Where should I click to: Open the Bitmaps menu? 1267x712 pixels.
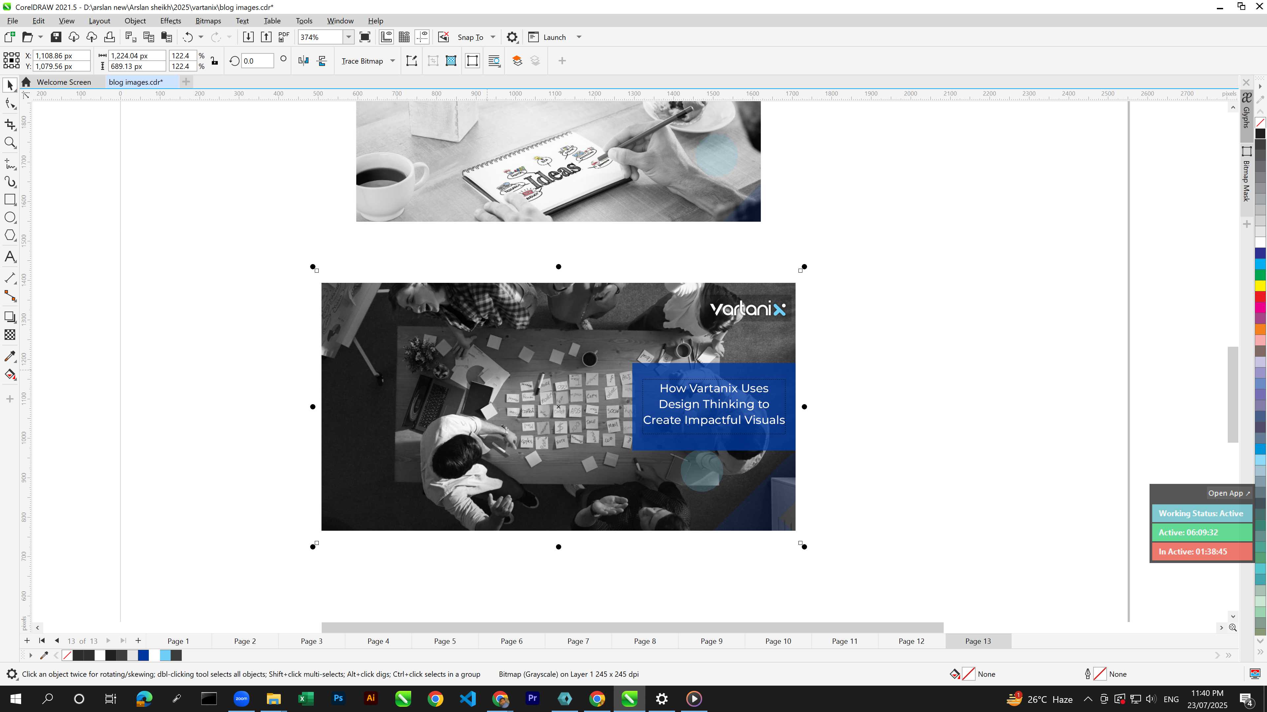pyautogui.click(x=208, y=21)
